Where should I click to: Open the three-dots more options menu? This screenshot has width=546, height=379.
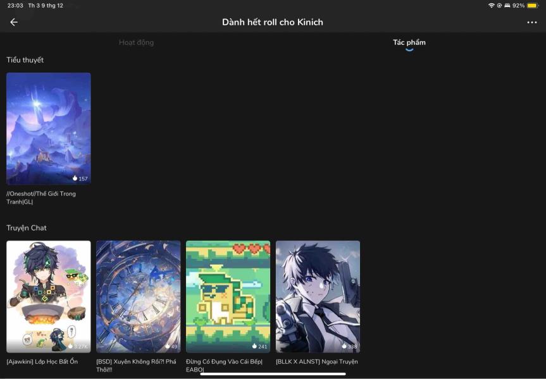coord(531,22)
